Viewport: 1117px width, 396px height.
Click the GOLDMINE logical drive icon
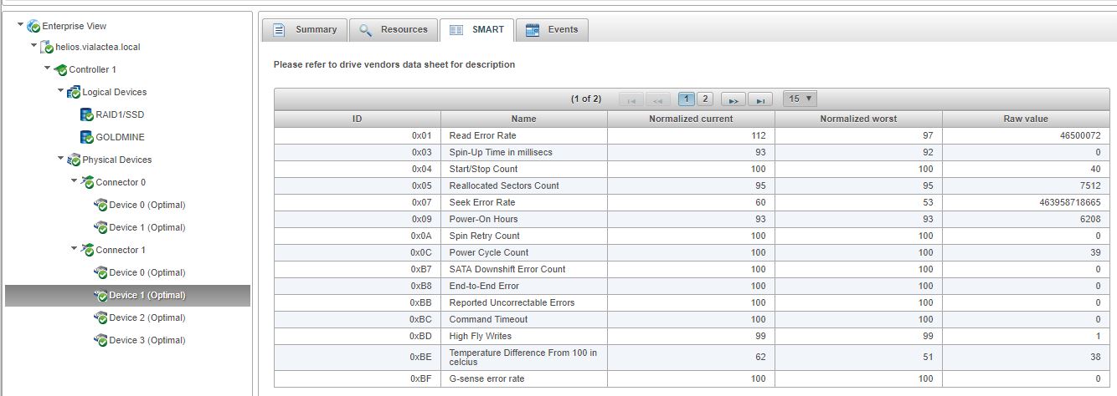click(86, 137)
